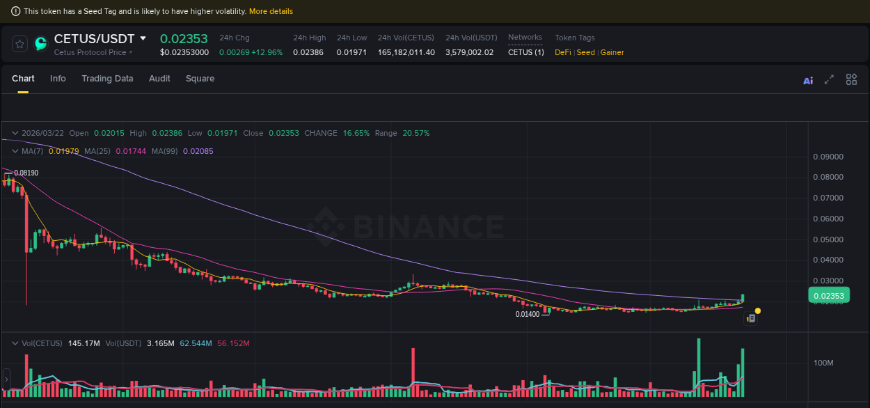The width and height of the screenshot is (870, 408).
Task: Open the news icon with yellow notification dot
Action: (x=752, y=317)
